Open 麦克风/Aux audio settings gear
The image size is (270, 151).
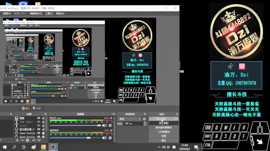pyautogui.click(x=110, y=125)
